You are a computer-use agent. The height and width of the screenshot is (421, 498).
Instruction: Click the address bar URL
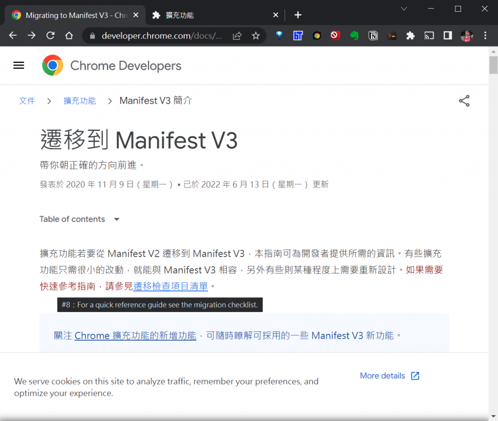161,36
